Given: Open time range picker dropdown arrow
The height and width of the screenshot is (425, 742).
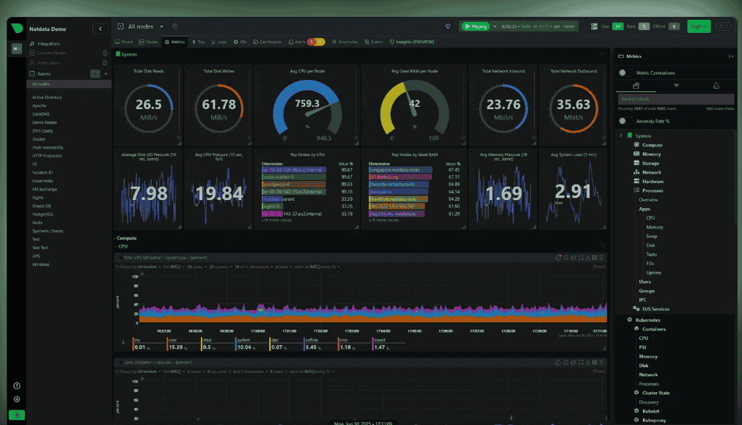Looking at the screenshot, I should click(495, 26).
